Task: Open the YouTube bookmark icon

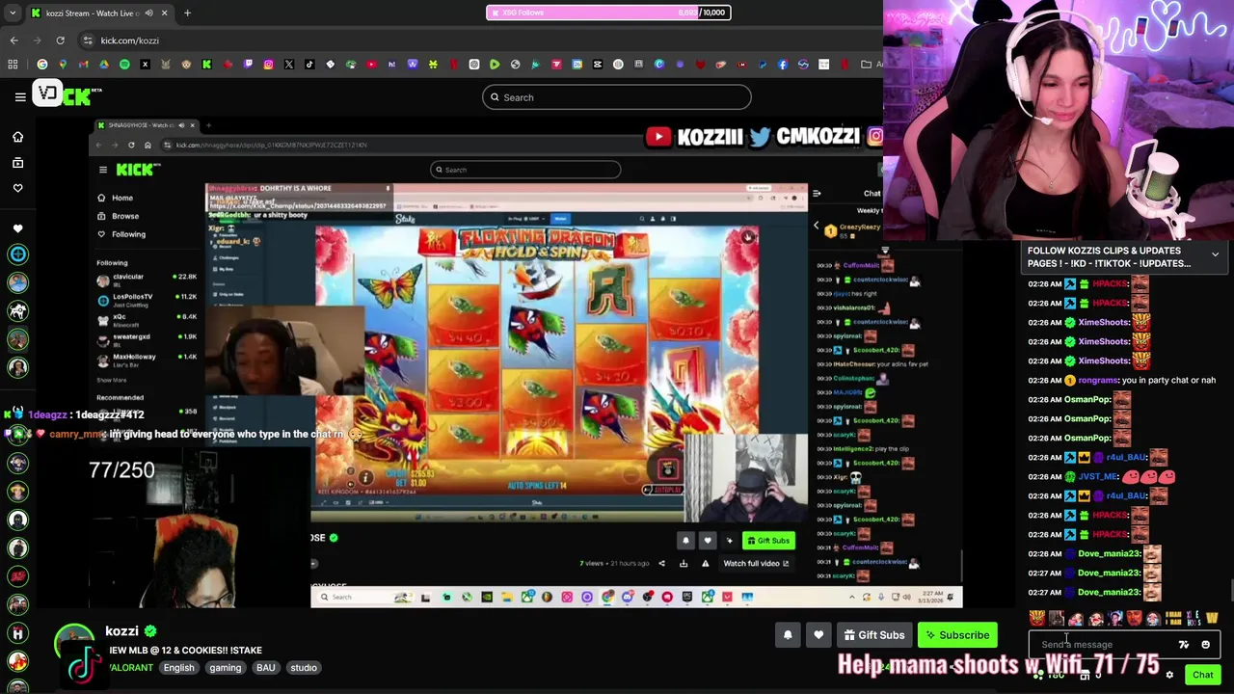Action: (371, 65)
